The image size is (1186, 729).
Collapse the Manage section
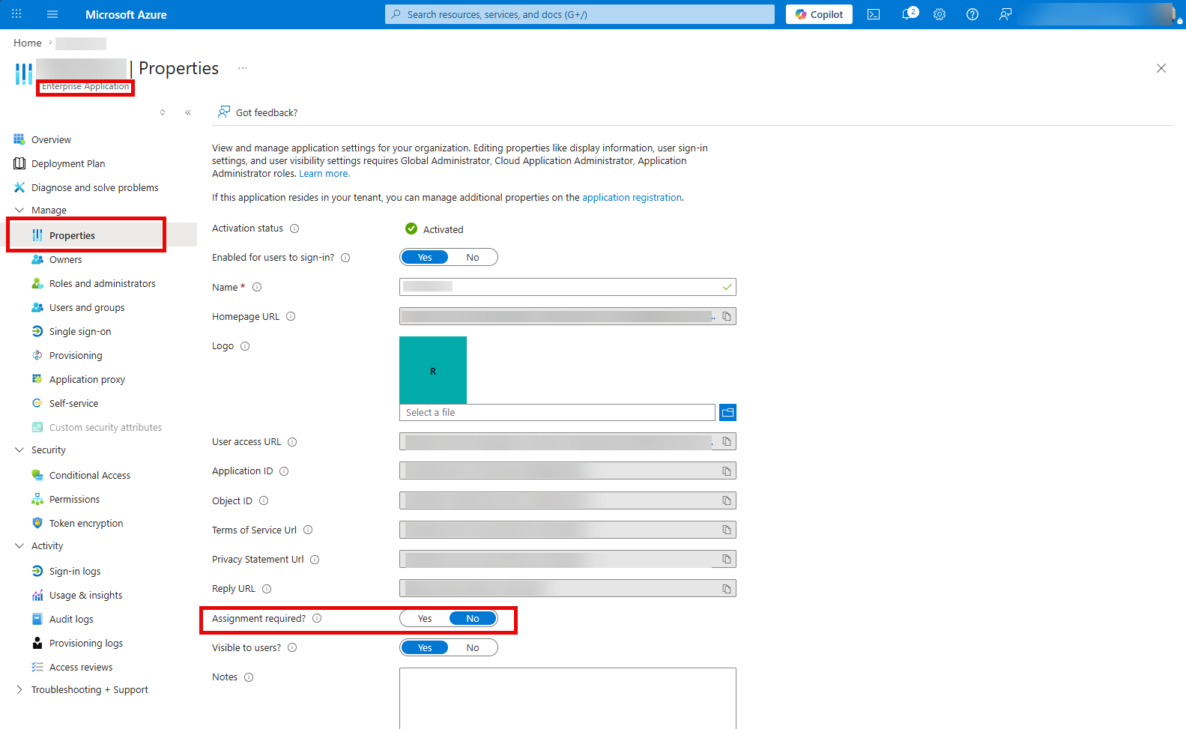click(x=19, y=211)
